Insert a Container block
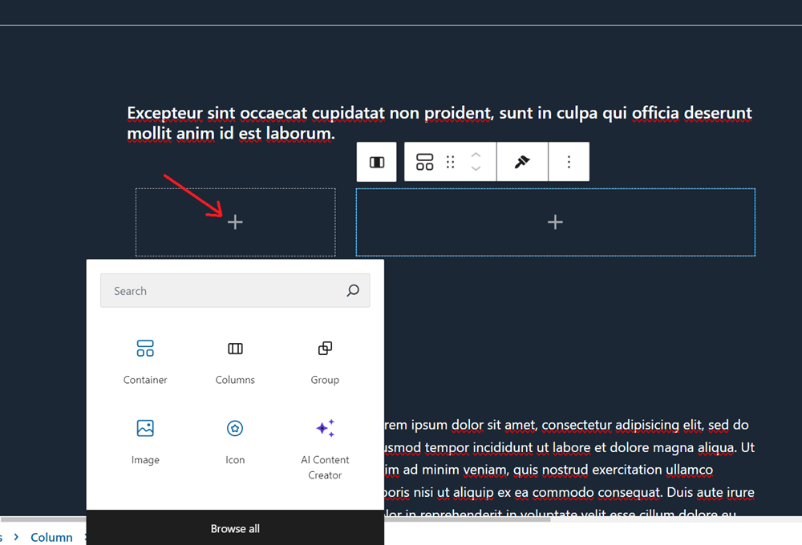802x545 pixels. tap(145, 361)
